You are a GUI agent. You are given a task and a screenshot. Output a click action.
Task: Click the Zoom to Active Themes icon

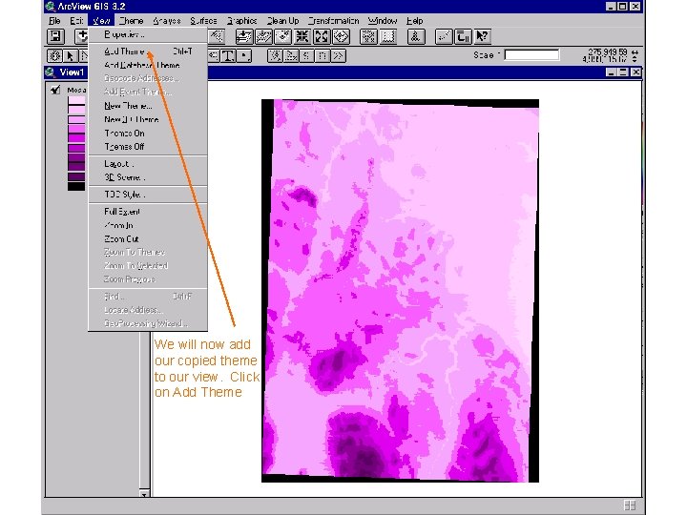tap(263, 36)
